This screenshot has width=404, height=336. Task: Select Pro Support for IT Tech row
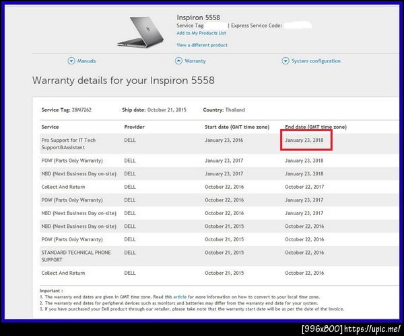coord(220,144)
